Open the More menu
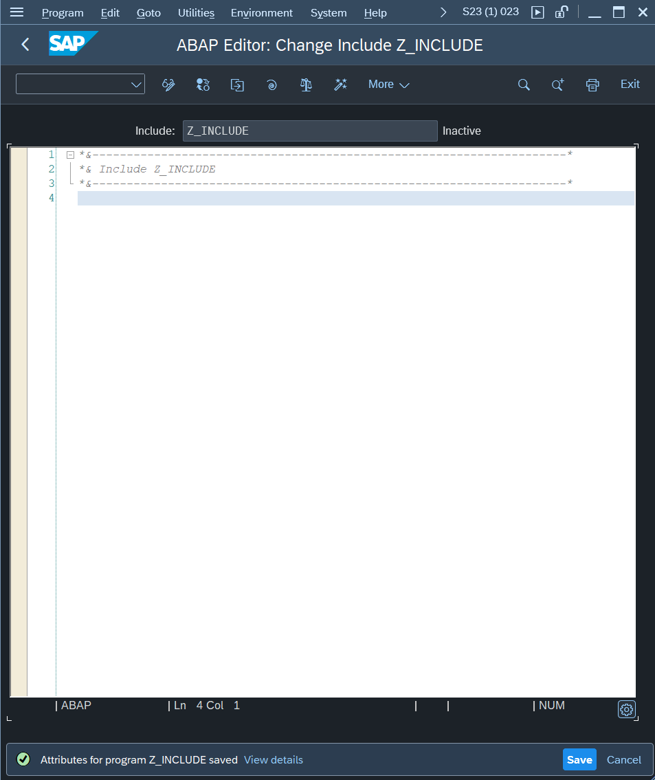 [387, 84]
